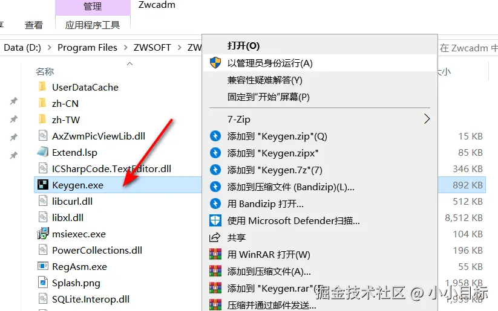Image resolution: width=498 pixels, height=311 pixels.
Task: Choose 兼容性疑难解答(Y) menu entry
Action: tap(265, 80)
